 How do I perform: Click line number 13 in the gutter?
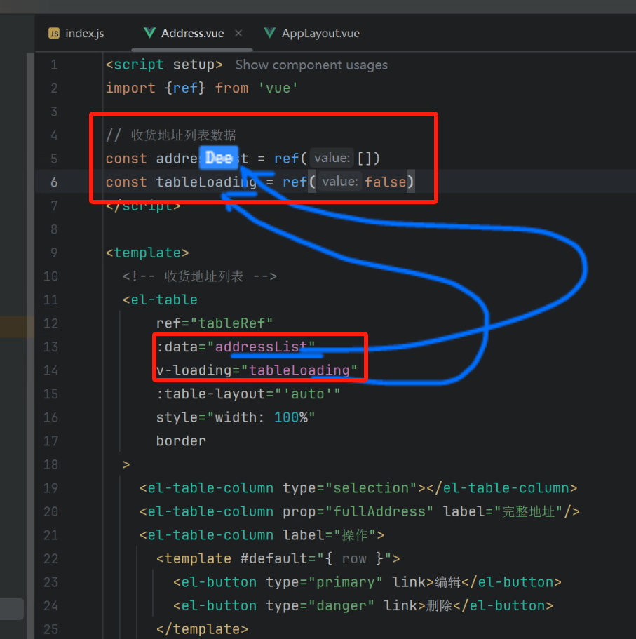[x=51, y=347]
